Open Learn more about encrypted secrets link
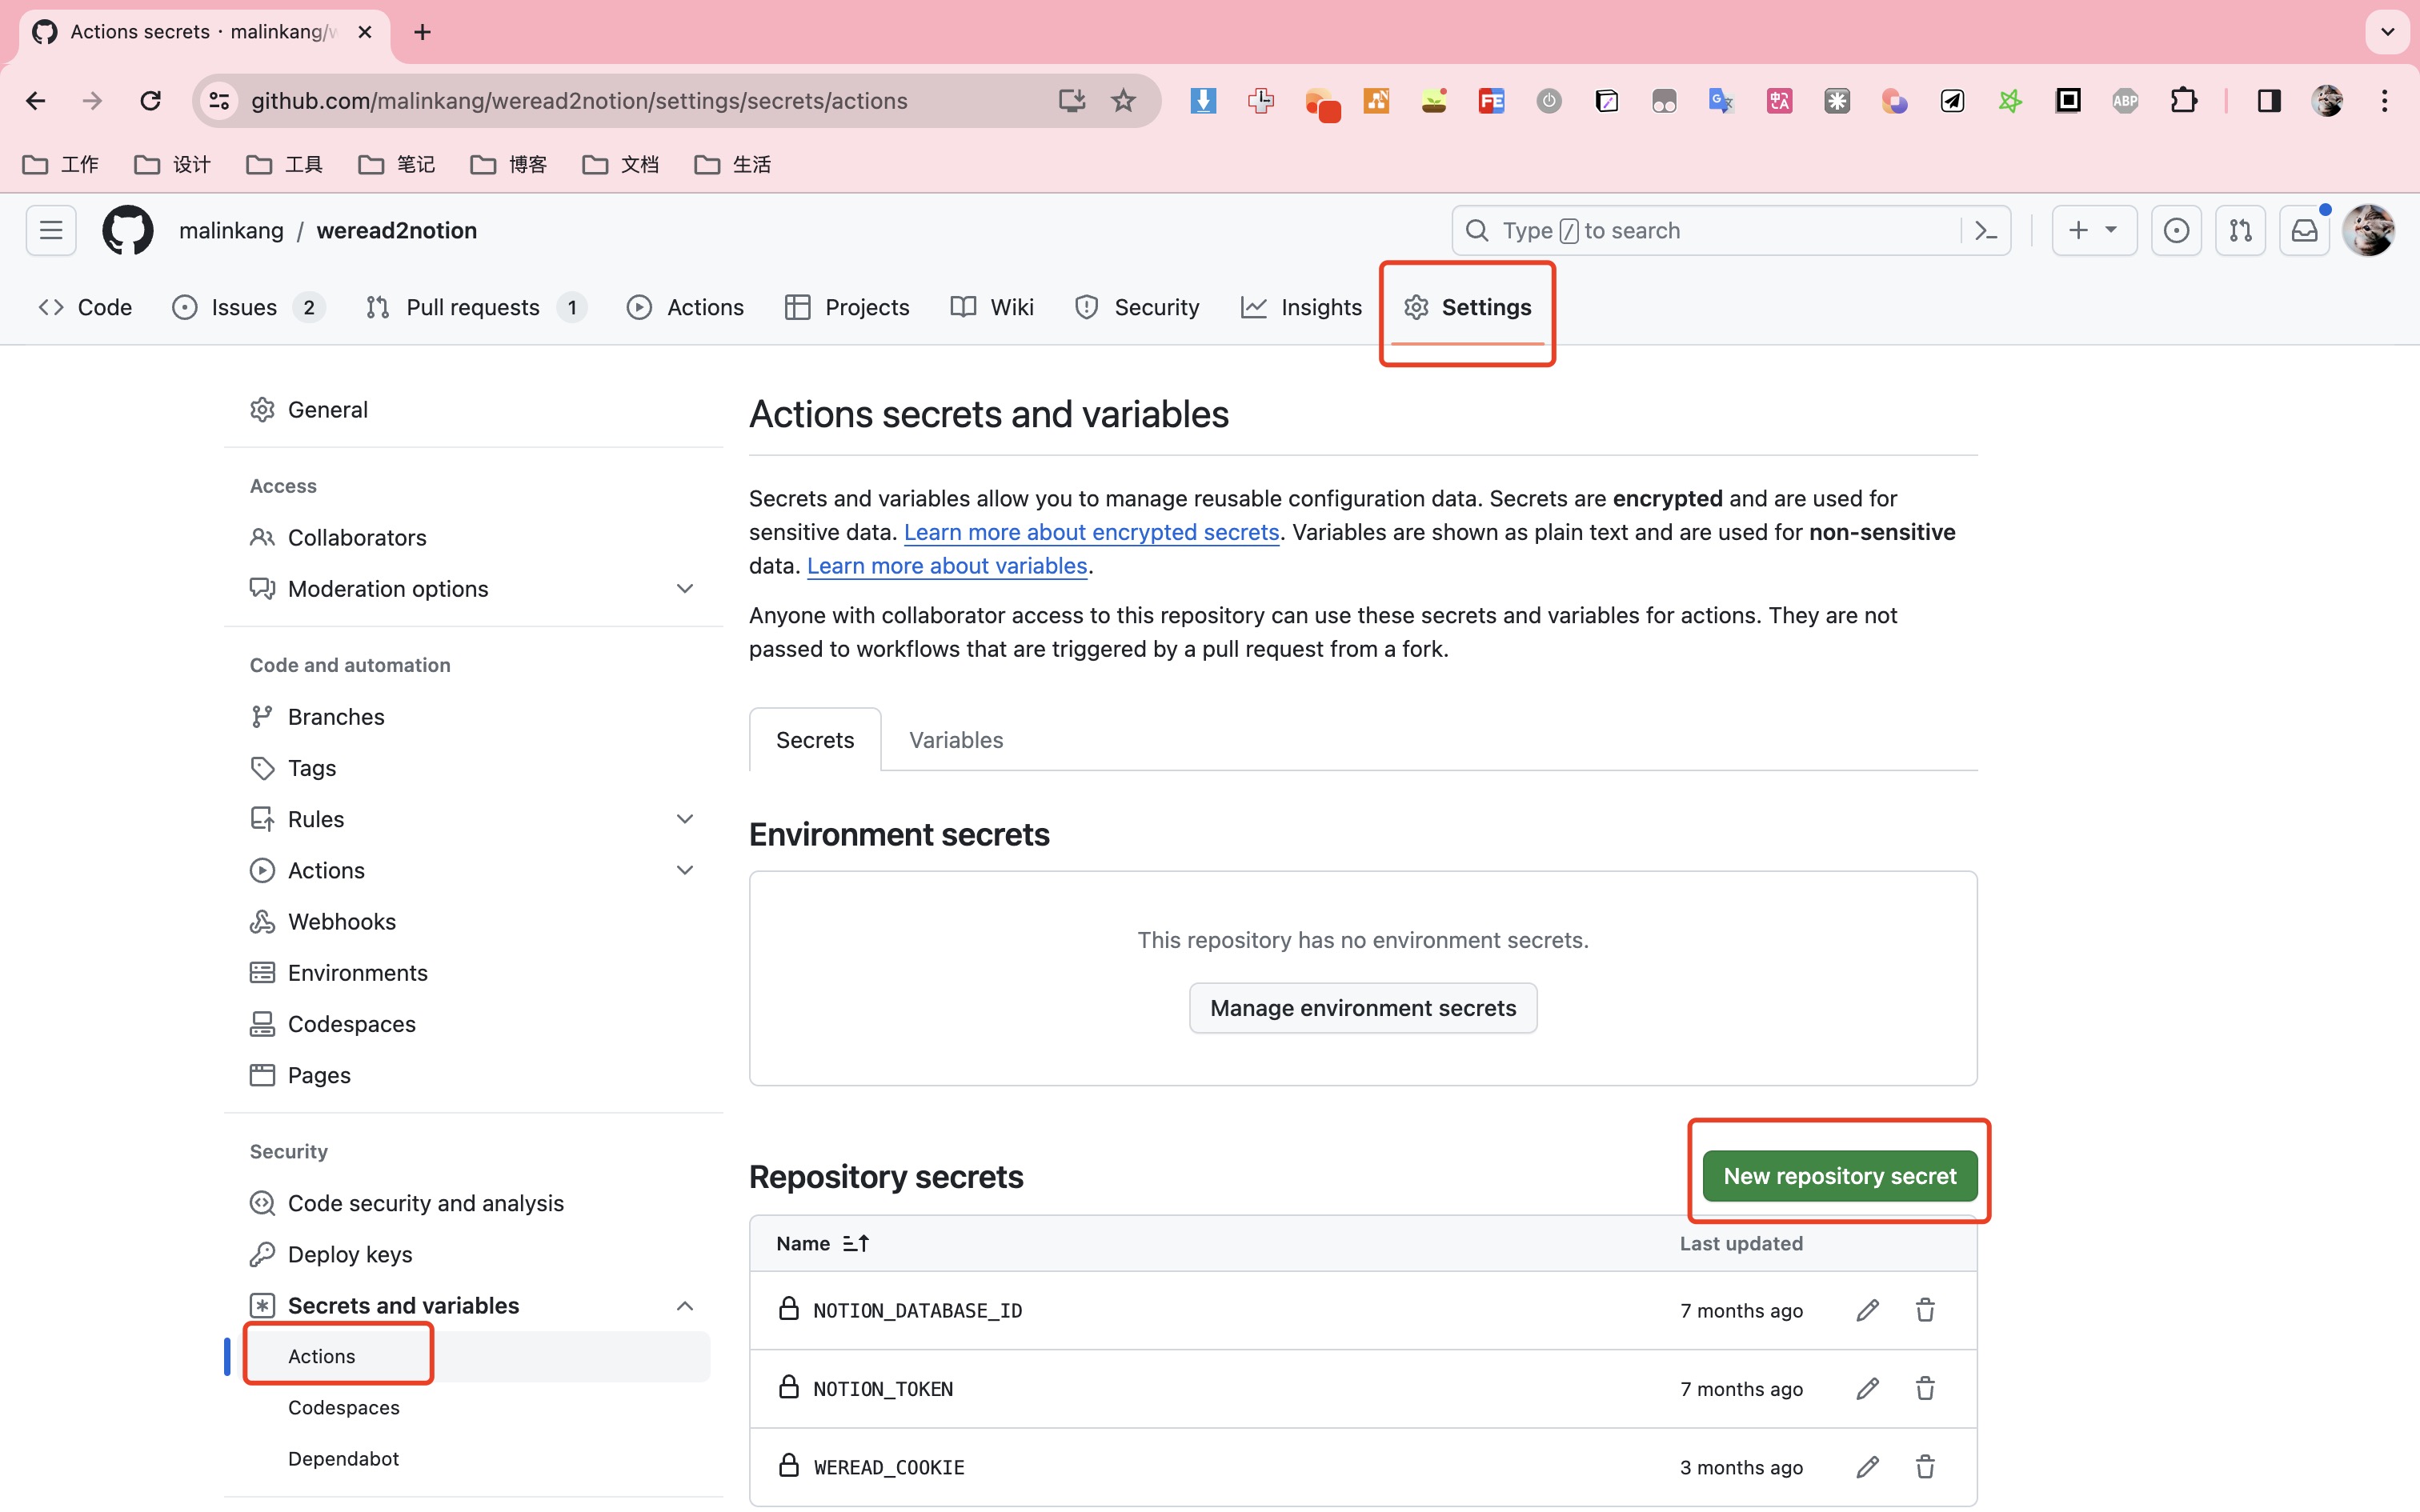 tap(1091, 532)
